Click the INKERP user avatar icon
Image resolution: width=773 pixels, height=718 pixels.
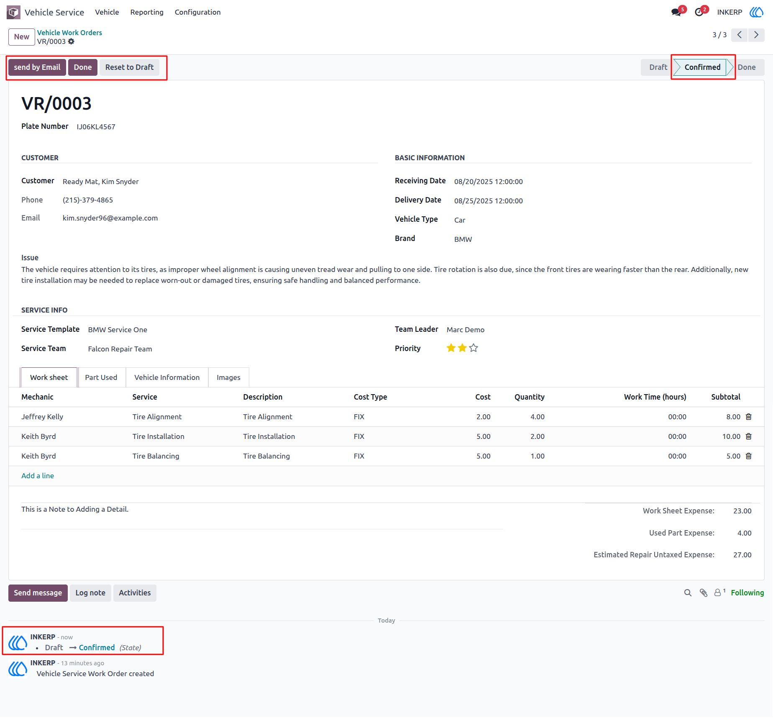pos(756,12)
